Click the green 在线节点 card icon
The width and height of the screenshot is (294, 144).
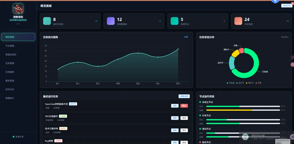pos(174,21)
